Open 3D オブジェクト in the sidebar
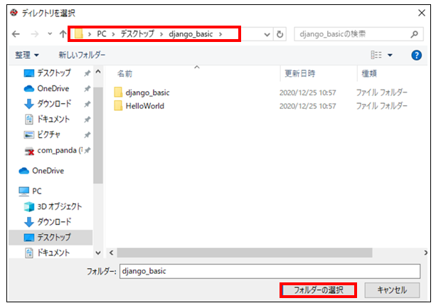Viewport: 436px width, 308px height. [29, 206]
